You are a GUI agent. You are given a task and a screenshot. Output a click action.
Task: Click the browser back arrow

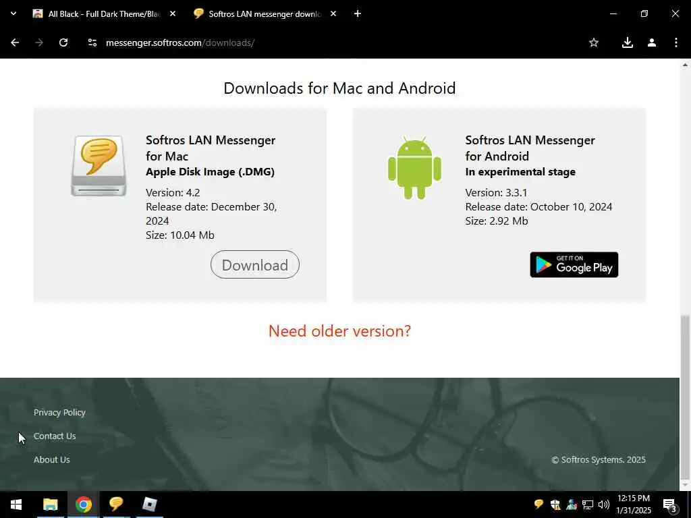(x=15, y=42)
